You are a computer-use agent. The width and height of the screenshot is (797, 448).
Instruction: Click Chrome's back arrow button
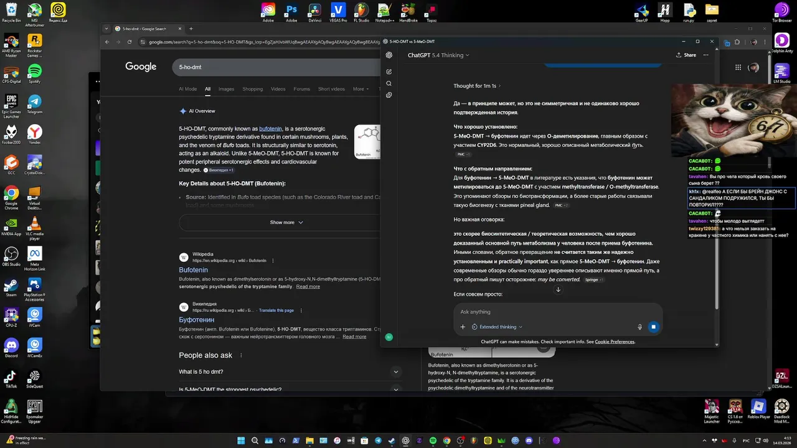tap(107, 42)
